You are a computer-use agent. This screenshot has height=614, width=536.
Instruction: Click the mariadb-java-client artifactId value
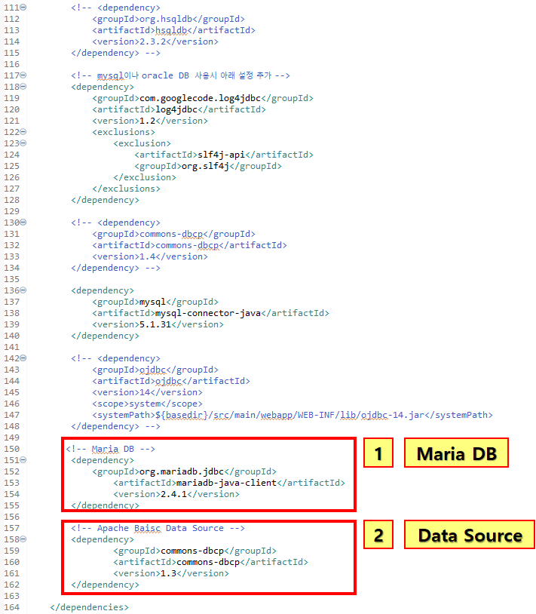(226, 483)
